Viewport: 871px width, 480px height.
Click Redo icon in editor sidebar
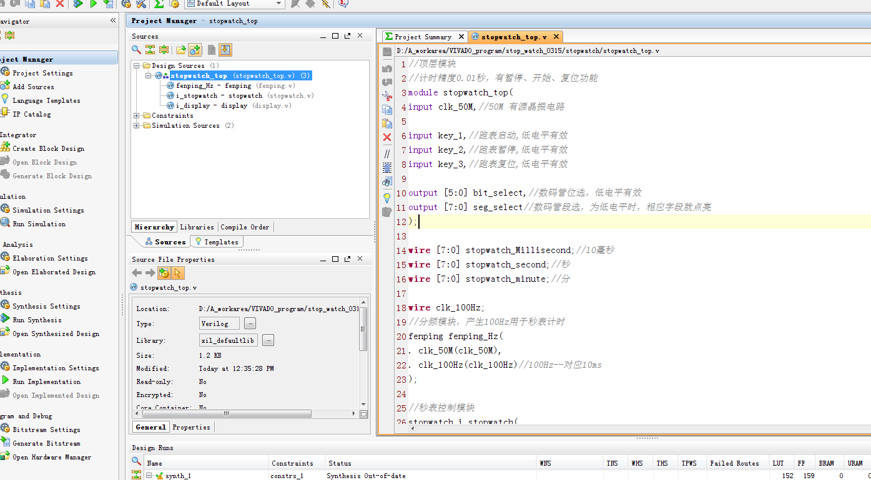point(387,82)
